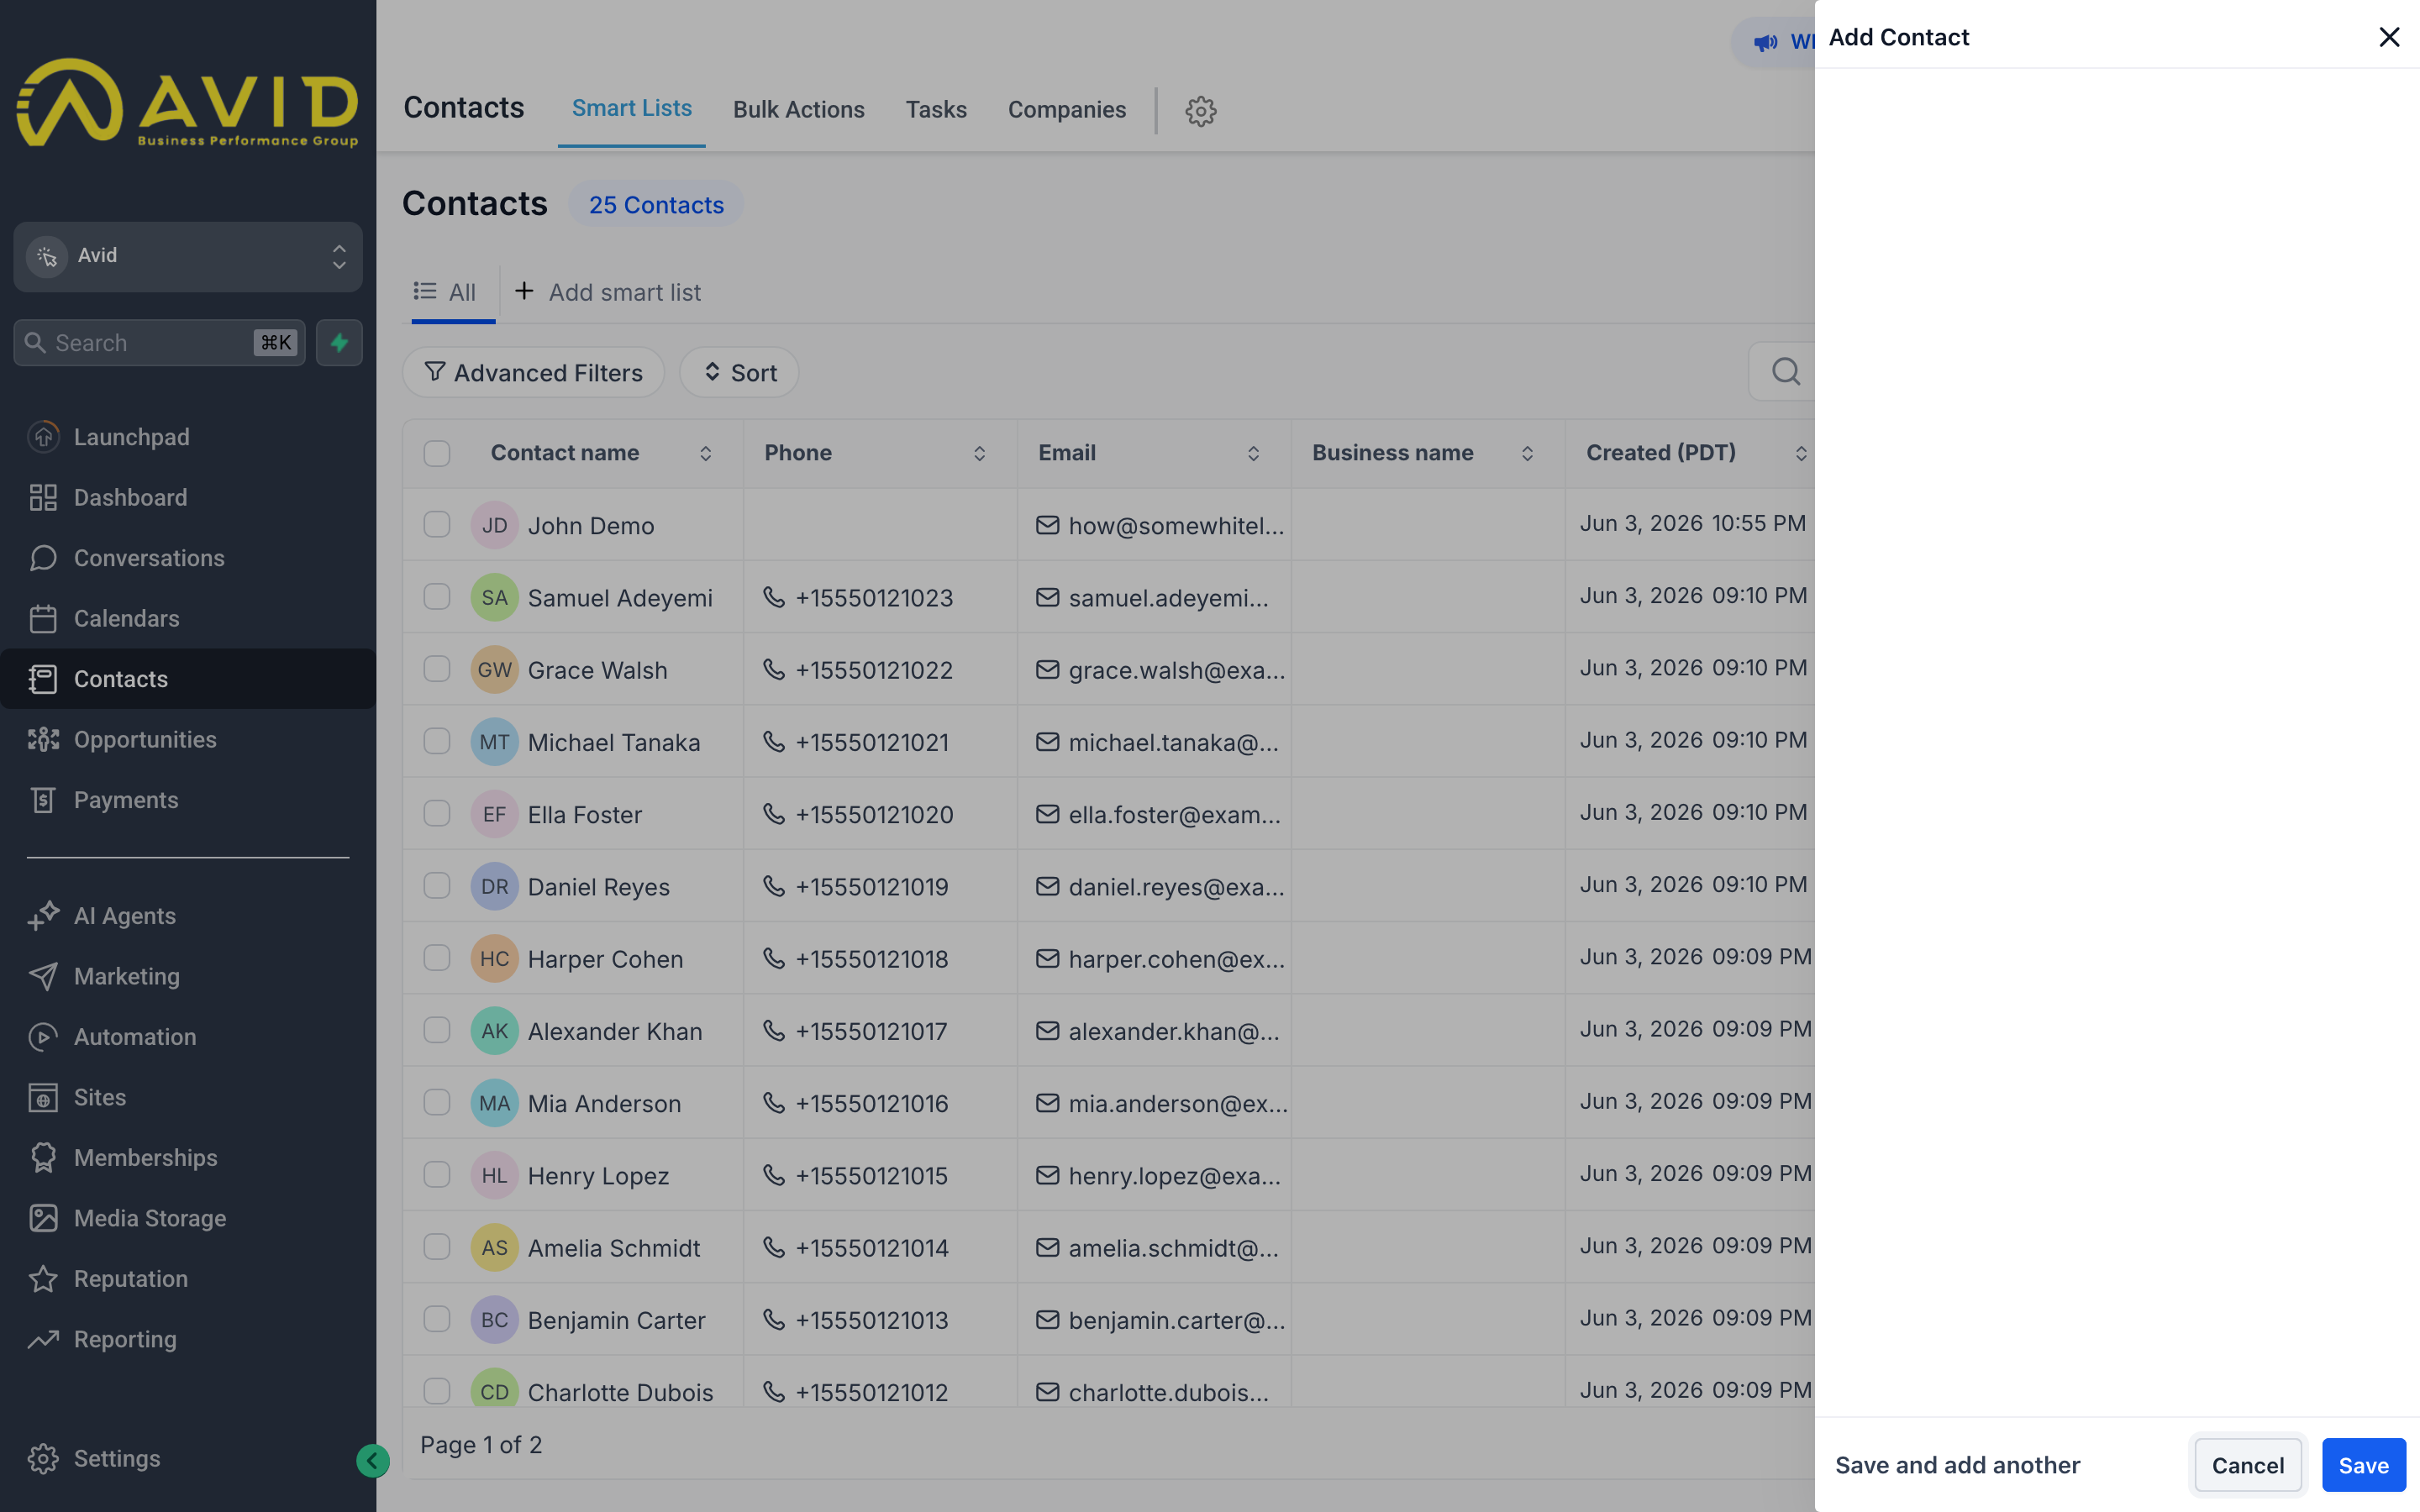Check the Ella Foster row checkbox
2420x1512 pixels.
point(437,813)
